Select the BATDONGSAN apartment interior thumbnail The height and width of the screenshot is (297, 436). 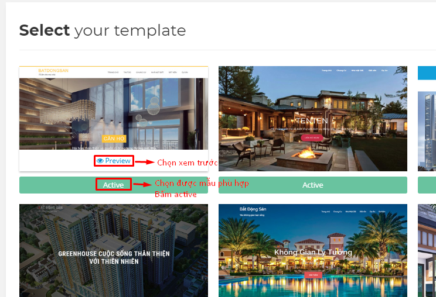click(114, 113)
